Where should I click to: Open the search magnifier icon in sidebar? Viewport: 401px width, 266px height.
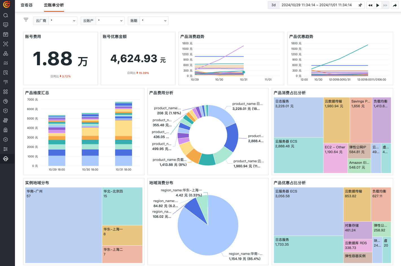(6, 15)
